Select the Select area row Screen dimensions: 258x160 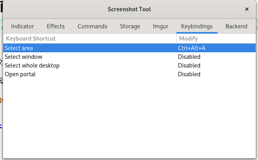(129, 48)
